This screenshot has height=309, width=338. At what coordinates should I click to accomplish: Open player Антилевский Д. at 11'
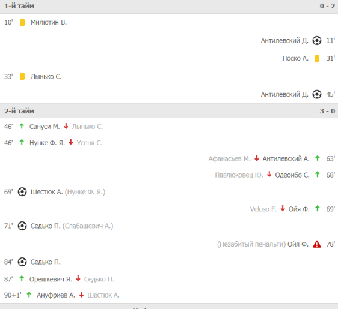pos(284,41)
